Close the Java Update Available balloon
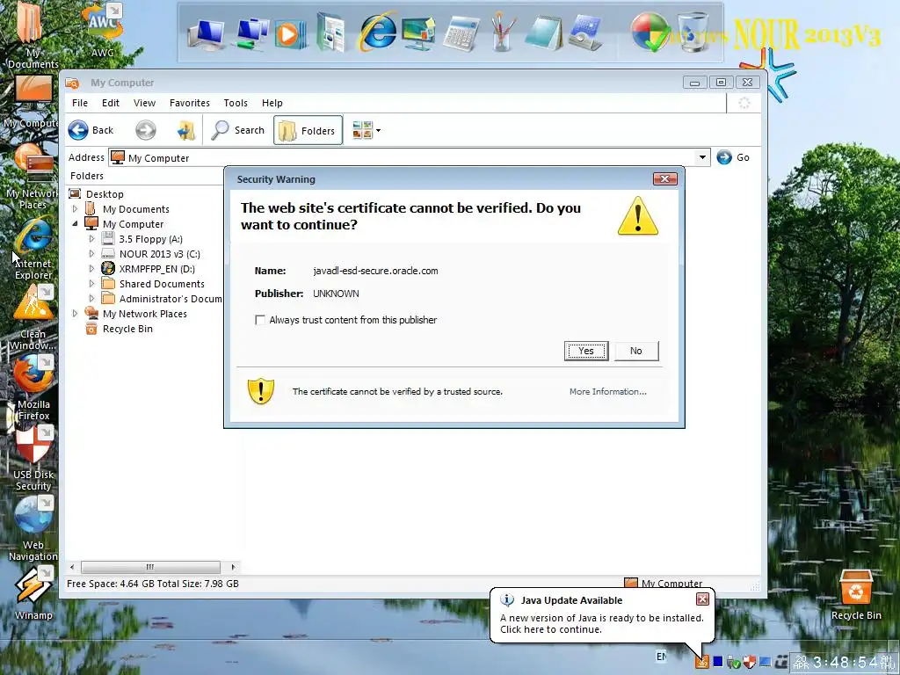 click(702, 599)
